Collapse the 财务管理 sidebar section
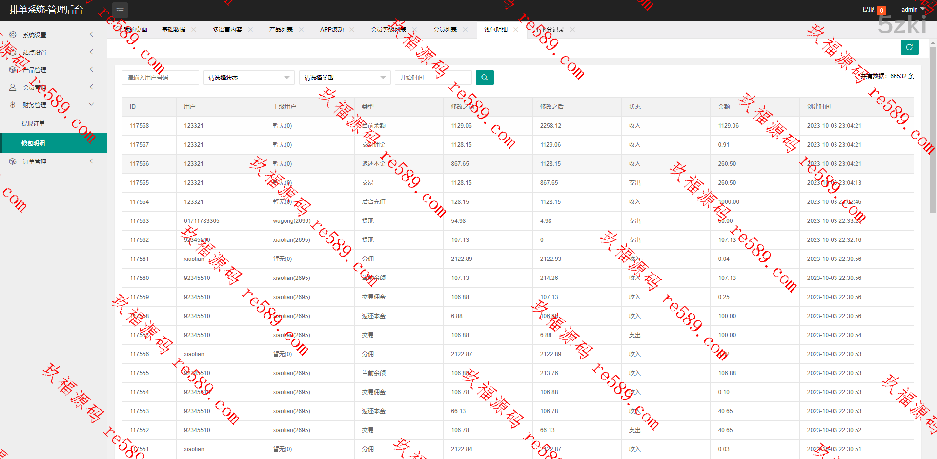 click(91, 104)
